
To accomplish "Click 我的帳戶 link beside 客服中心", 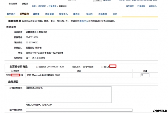I will coord(130,6).
